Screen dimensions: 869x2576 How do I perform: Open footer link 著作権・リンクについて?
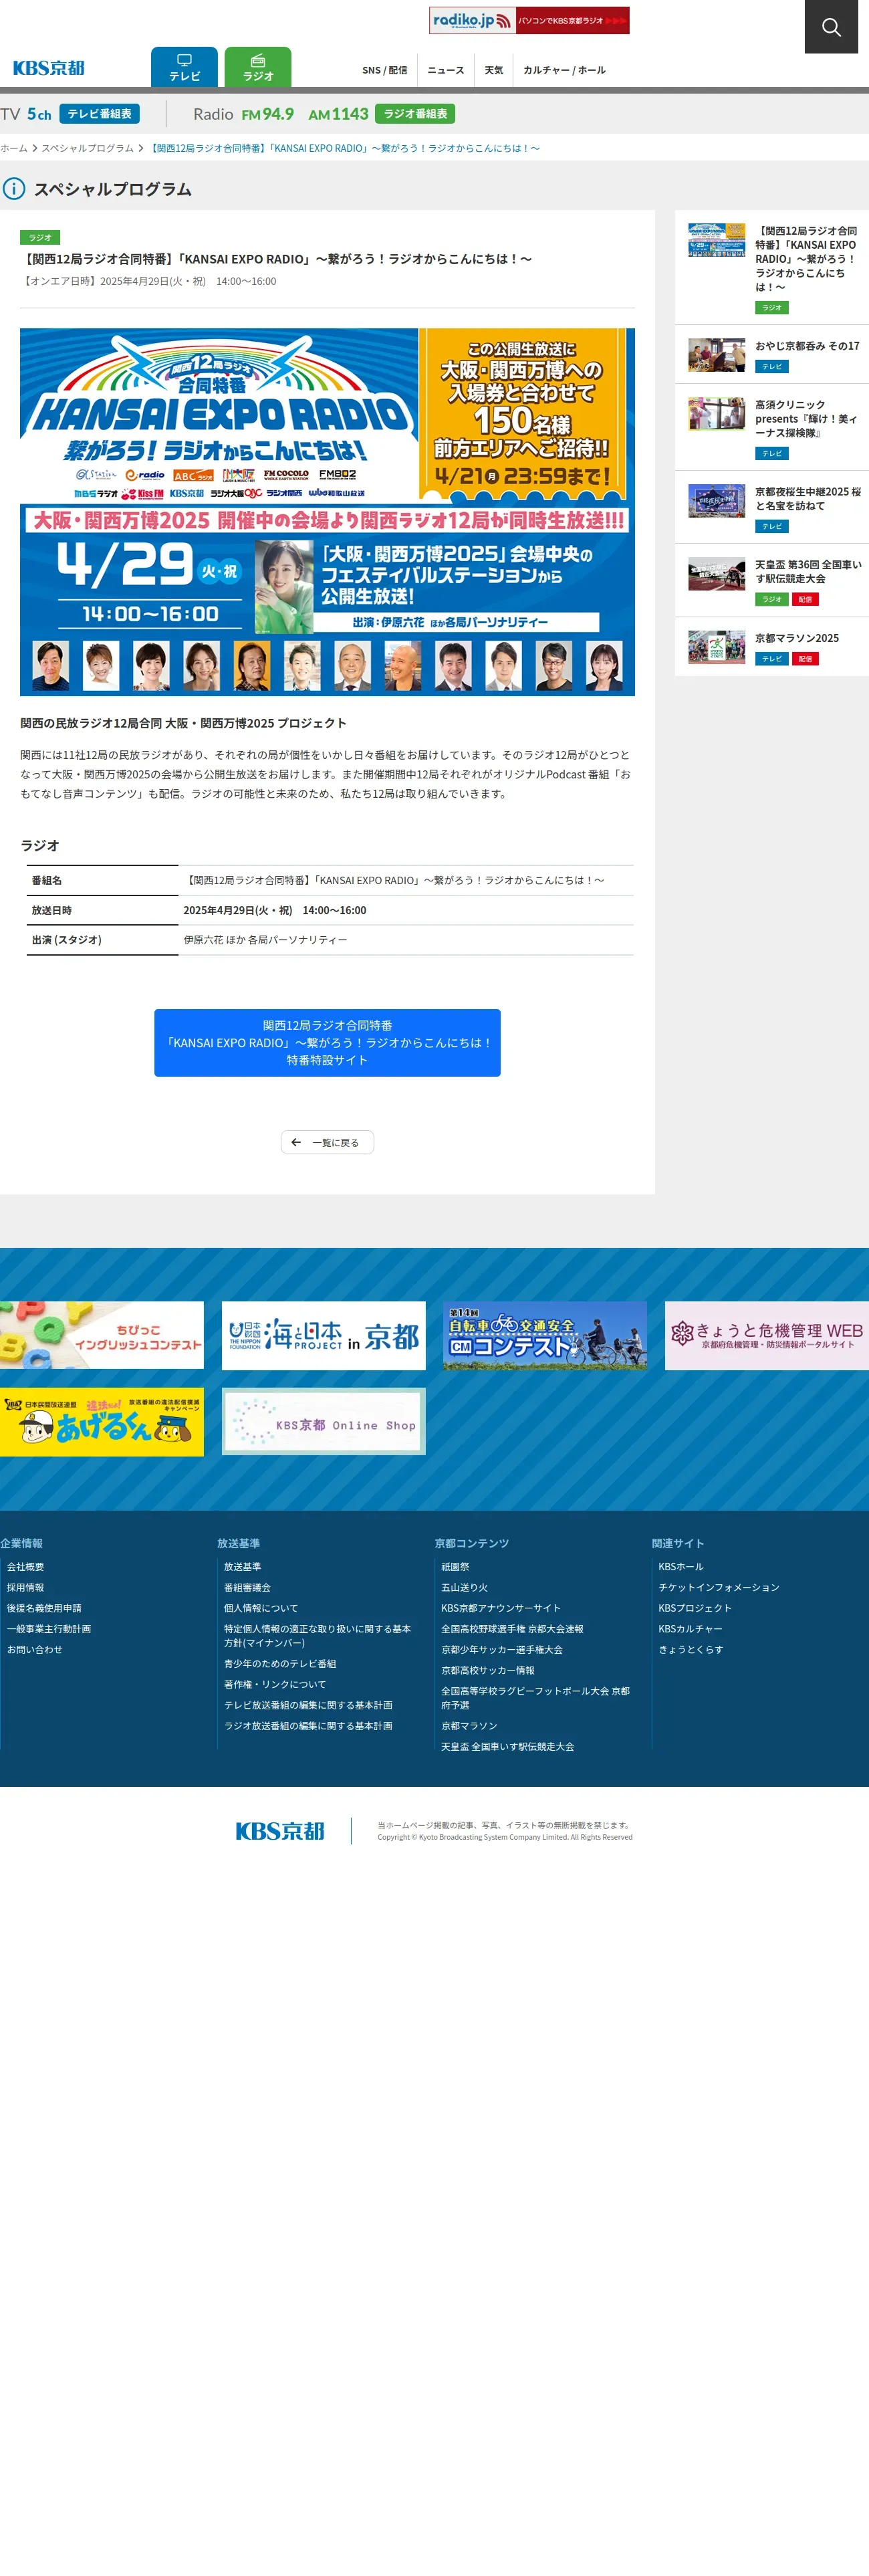click(x=275, y=1685)
